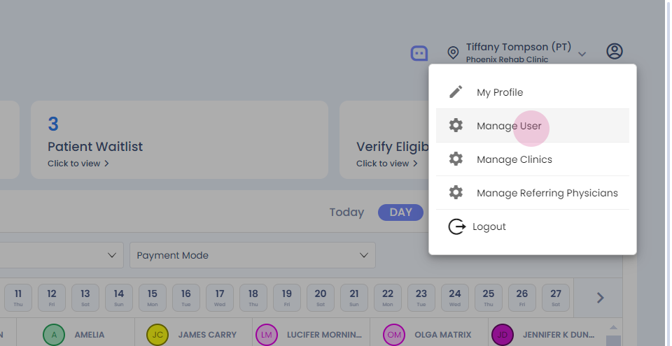Switch to the DAY view
672x346 pixels.
[x=400, y=212]
